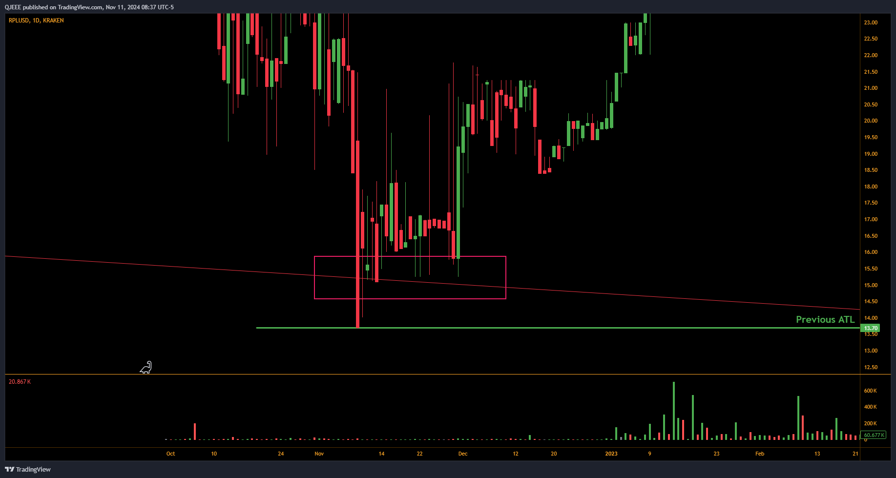
Task: Click the 17.50 price axis label
Action: tap(871, 203)
